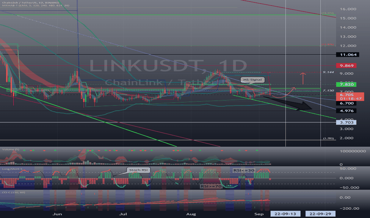Click the 3.000 price axis tick
The width and height of the screenshot is (370, 218).
tap(347, 129)
